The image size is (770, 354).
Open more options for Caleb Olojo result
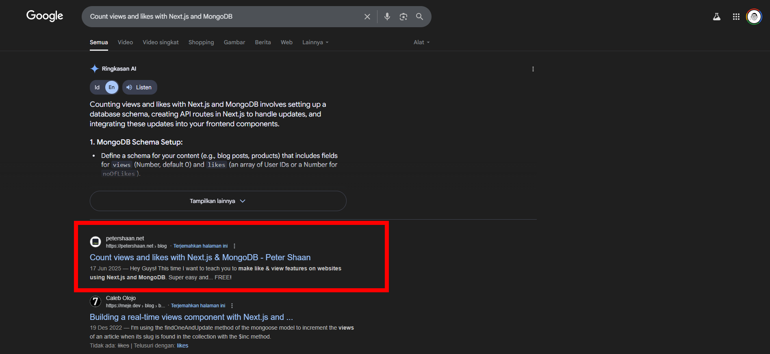(232, 306)
